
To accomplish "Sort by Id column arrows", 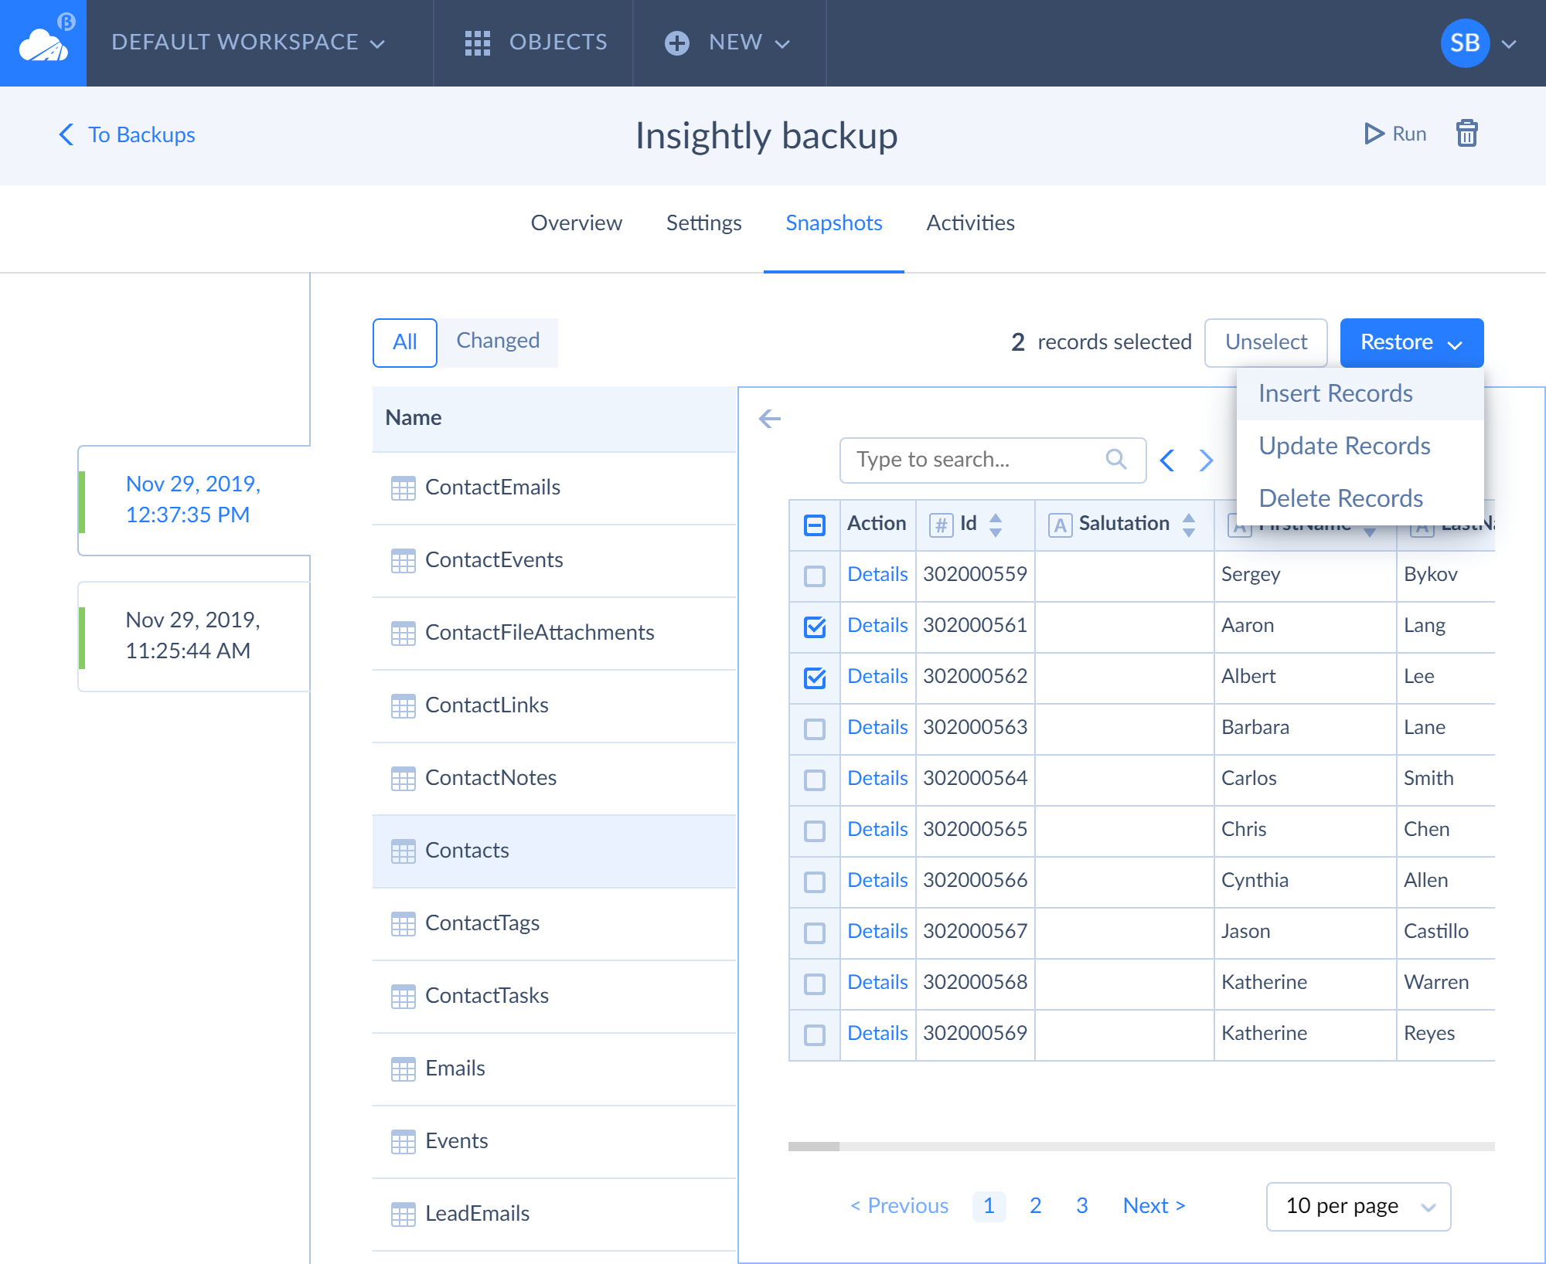I will pyautogui.click(x=996, y=525).
